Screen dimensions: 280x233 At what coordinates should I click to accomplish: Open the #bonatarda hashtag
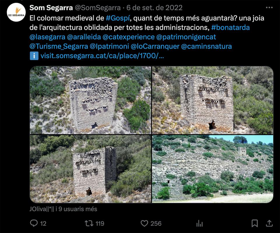click(x=230, y=27)
